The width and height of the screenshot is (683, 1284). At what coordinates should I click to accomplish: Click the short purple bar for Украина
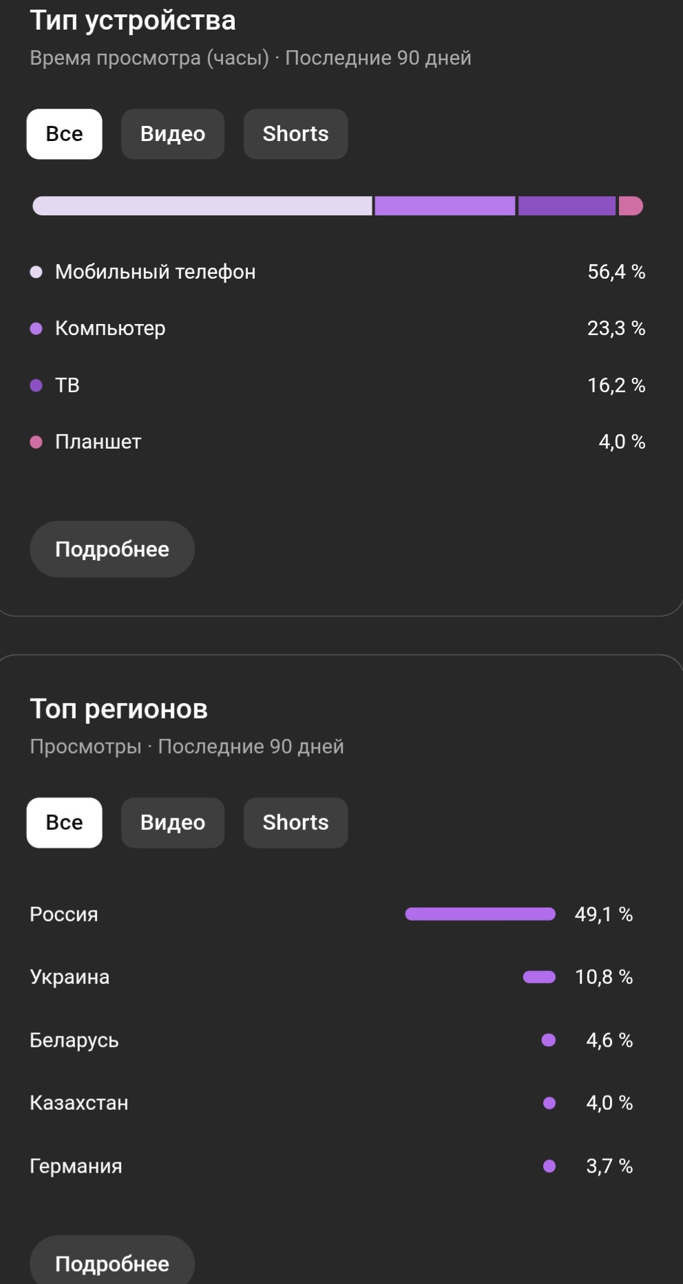pos(539,977)
